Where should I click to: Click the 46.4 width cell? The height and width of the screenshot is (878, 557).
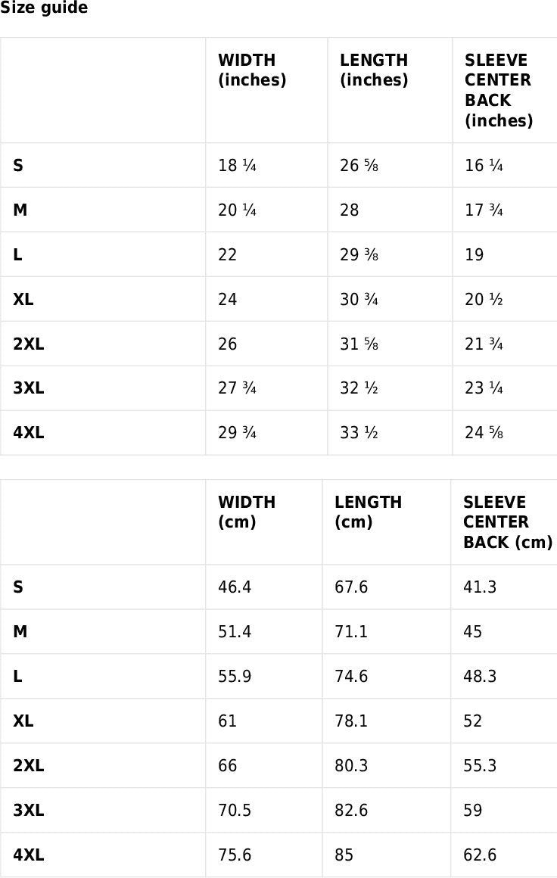coord(235,587)
